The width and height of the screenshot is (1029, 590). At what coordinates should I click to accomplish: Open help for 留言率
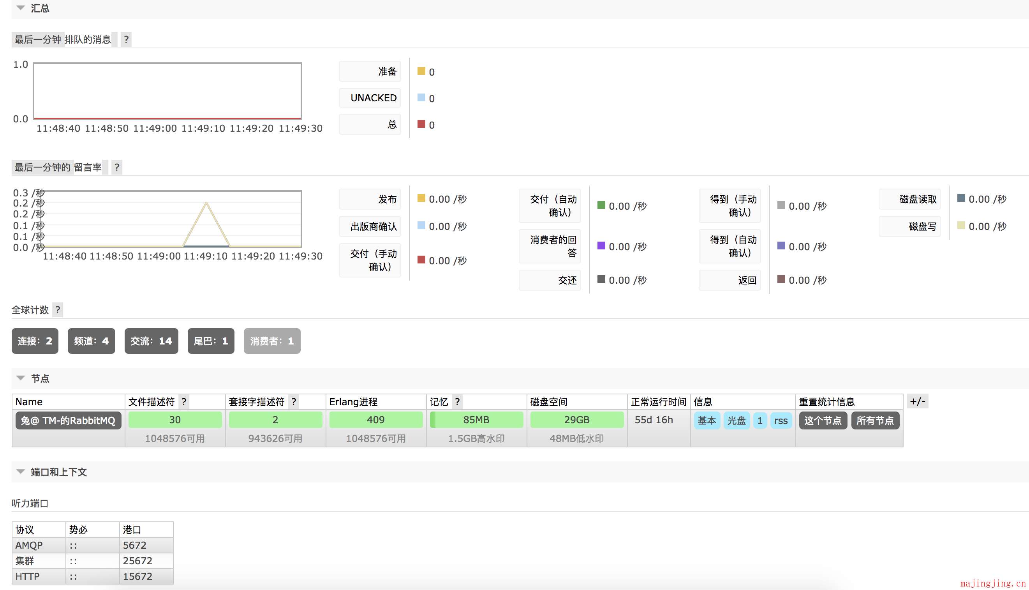[117, 167]
